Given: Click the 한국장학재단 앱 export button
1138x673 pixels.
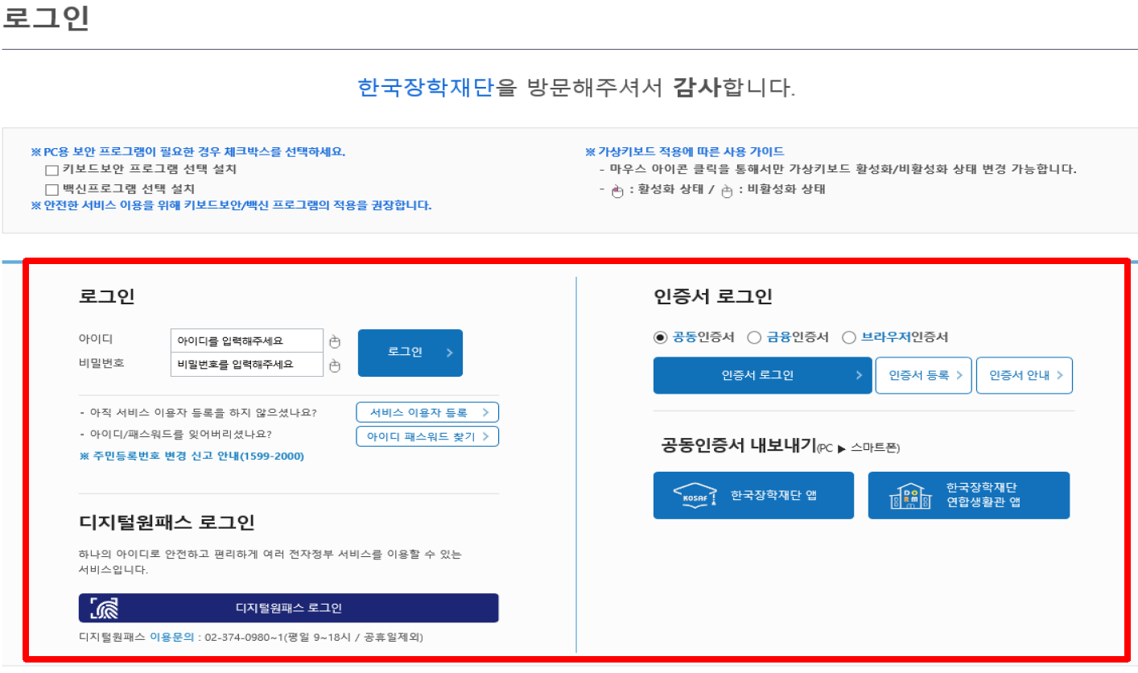Looking at the screenshot, I should point(753,495).
